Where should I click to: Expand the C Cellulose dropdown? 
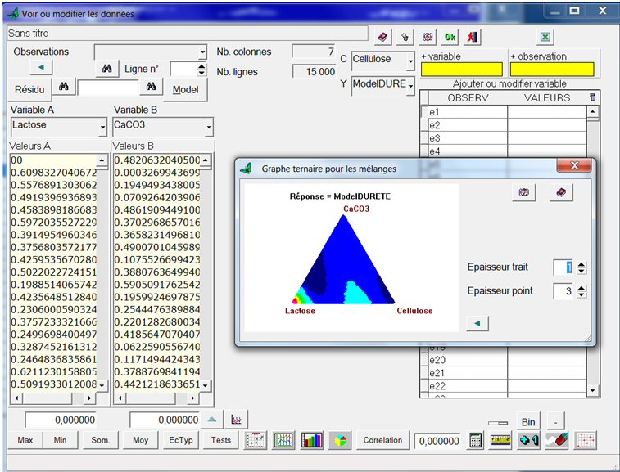tap(410, 60)
